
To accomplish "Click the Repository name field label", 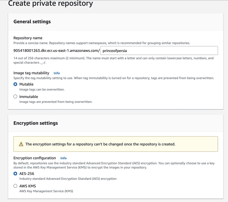I will point(28,38).
